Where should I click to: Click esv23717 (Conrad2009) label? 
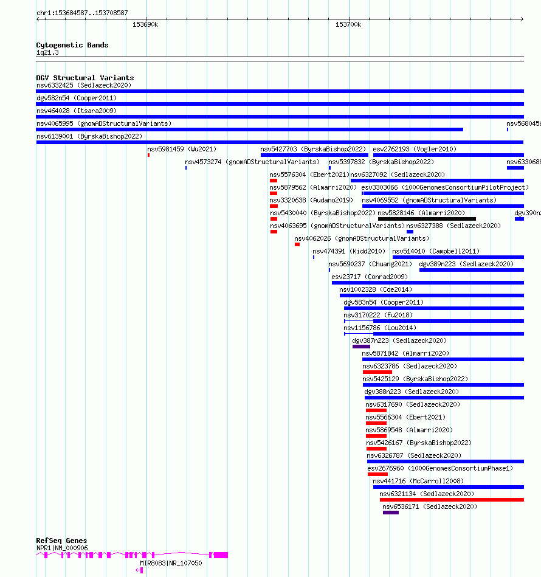pyautogui.click(x=370, y=277)
